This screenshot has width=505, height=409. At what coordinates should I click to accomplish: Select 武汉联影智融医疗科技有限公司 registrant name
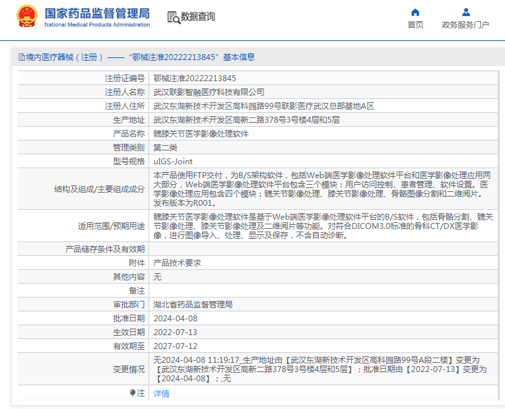coord(209,92)
